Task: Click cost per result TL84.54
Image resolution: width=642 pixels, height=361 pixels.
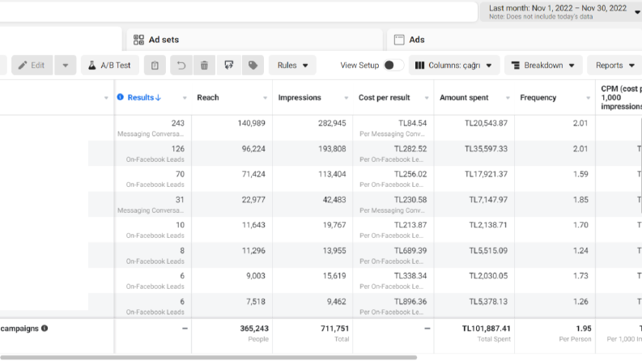Action: 413,123
